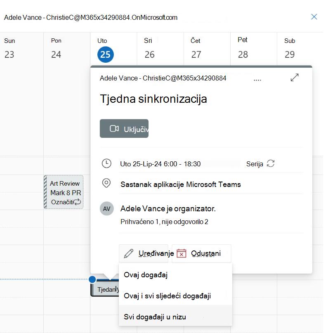
Task: Open the Art Review event on Monday
Action: [64, 192]
